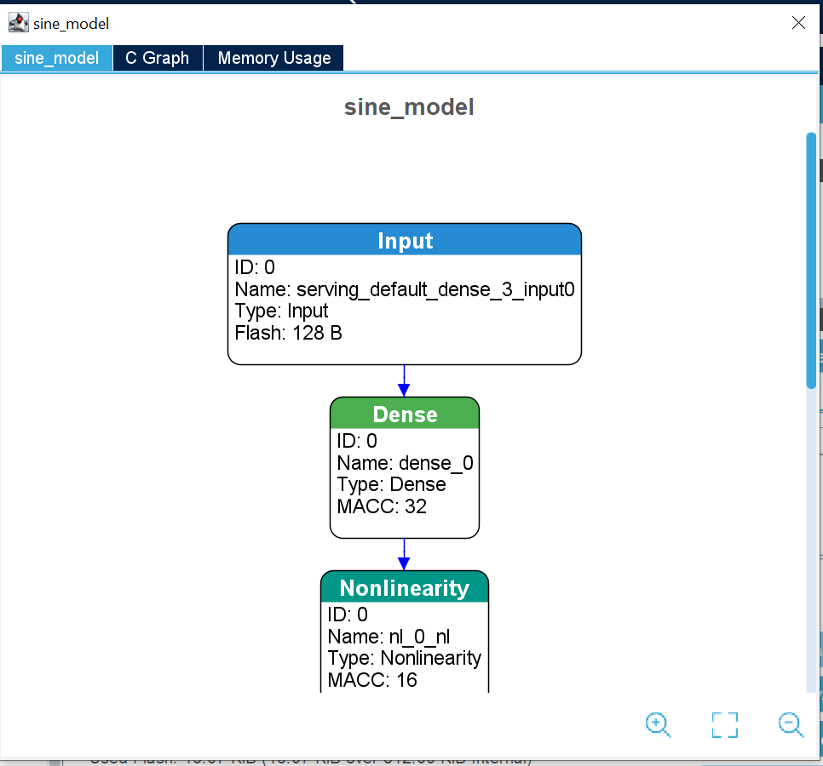The height and width of the screenshot is (766, 823).
Task: Click the zoom out magnifier icon
Action: click(791, 724)
